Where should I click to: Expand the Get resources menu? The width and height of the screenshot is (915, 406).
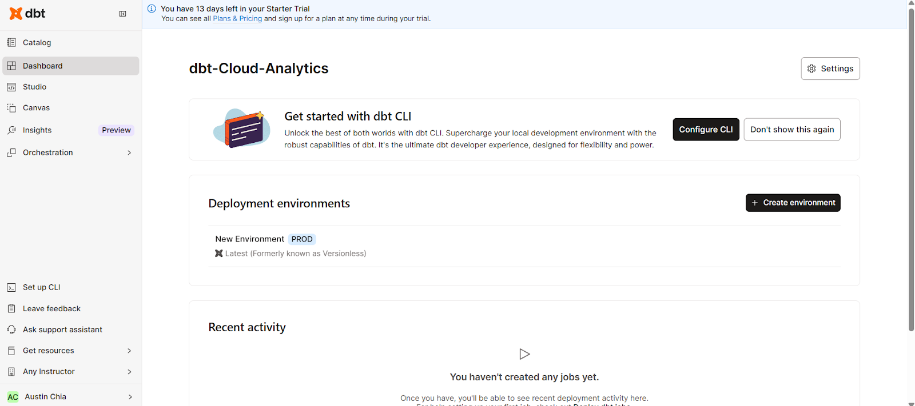48,350
